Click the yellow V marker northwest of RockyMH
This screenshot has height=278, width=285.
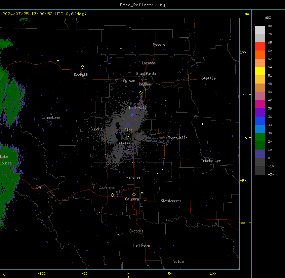click(x=58, y=61)
